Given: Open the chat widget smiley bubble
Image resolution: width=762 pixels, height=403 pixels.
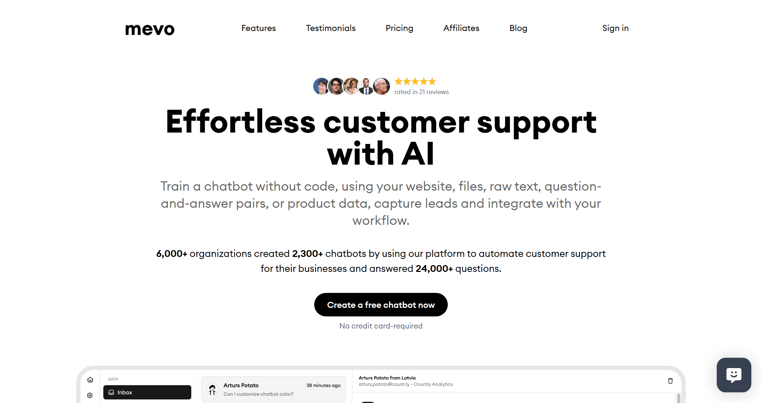Looking at the screenshot, I should click(x=734, y=375).
